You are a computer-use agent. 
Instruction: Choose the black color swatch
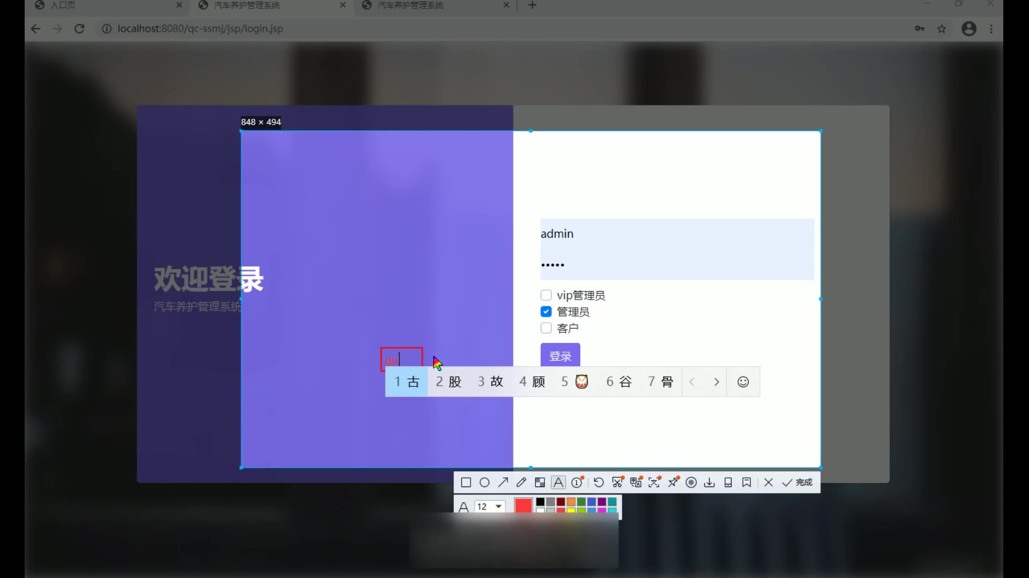(x=540, y=502)
